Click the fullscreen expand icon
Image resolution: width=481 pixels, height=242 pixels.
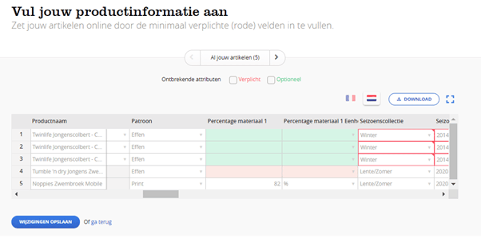click(450, 99)
